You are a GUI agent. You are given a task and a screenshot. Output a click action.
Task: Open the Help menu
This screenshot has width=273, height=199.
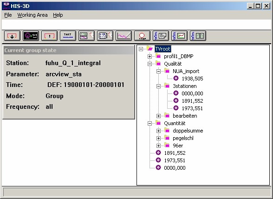58,15
